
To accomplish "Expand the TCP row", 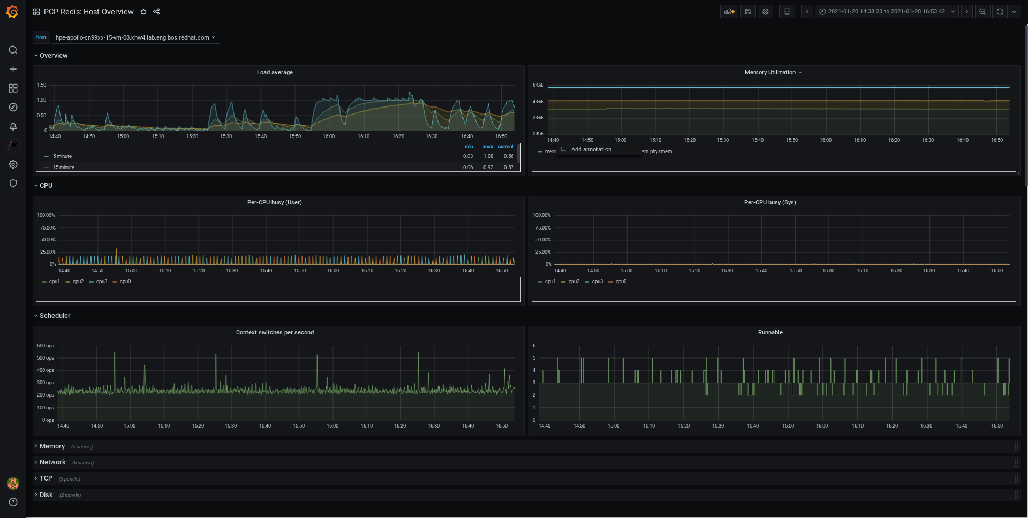I will [x=43, y=478].
